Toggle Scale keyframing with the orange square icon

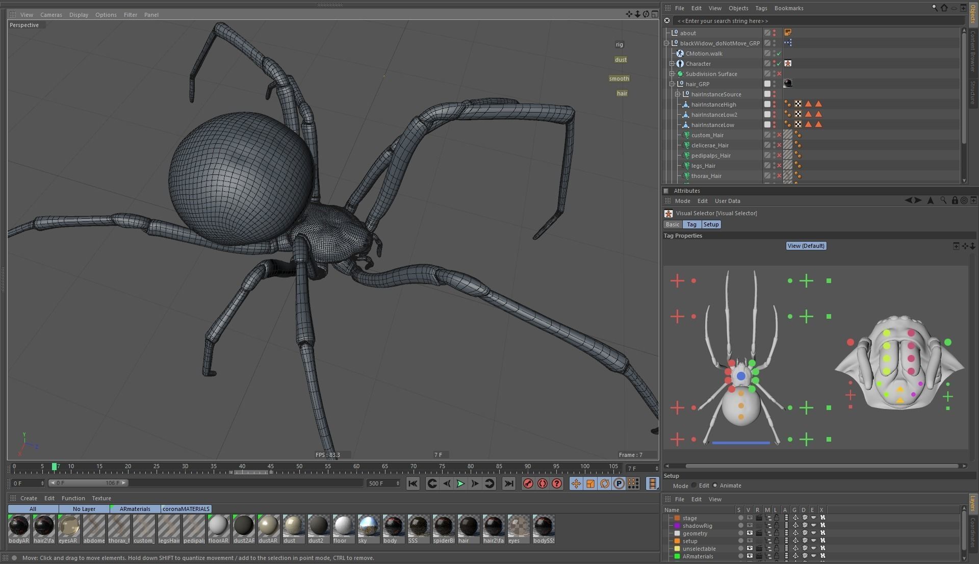pos(590,483)
